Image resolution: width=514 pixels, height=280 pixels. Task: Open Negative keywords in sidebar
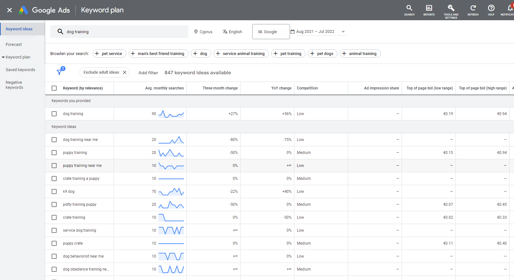14,85
